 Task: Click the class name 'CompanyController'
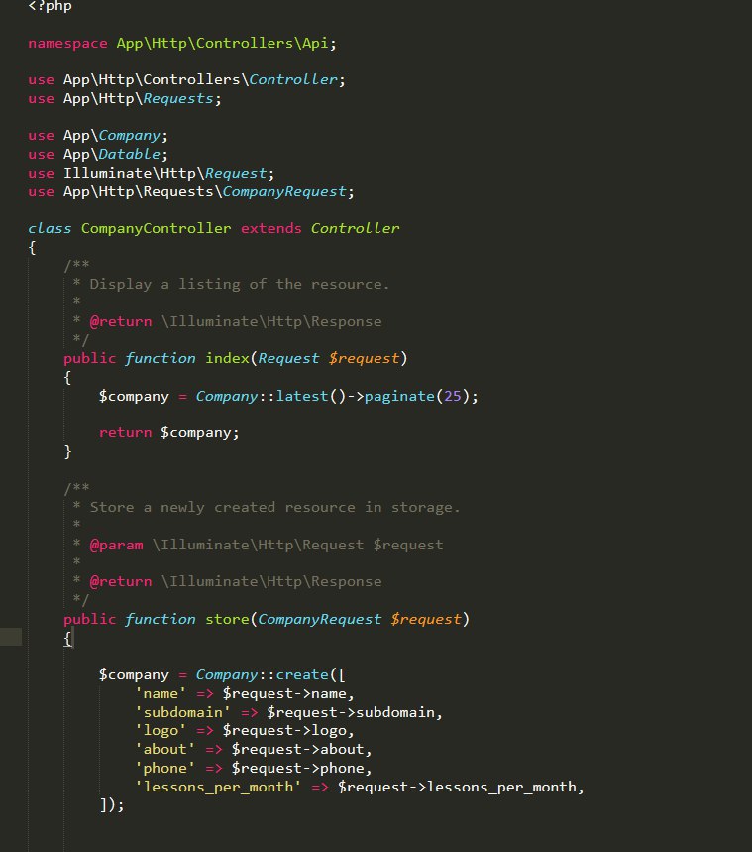click(x=156, y=229)
